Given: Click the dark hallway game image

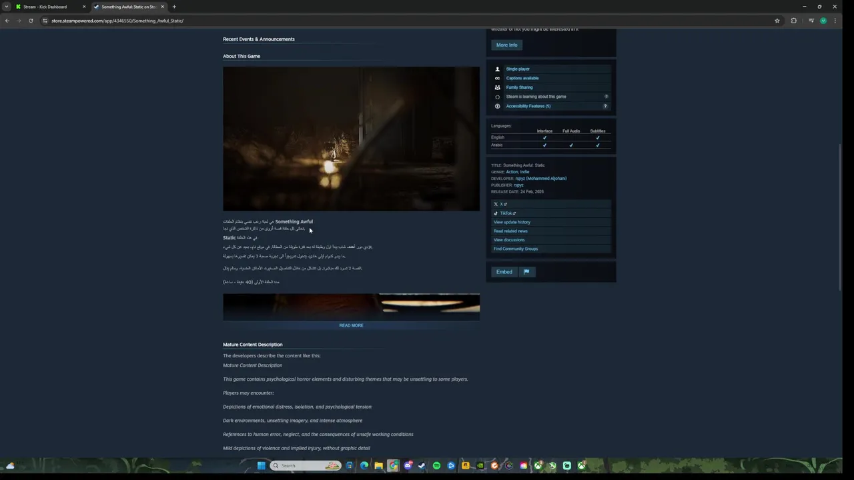Looking at the screenshot, I should click(x=351, y=139).
